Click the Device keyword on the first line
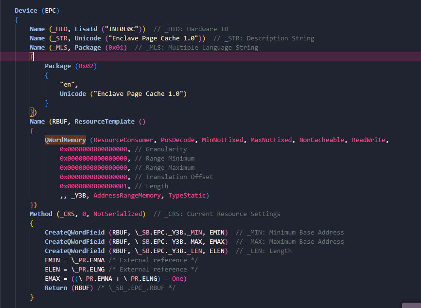This screenshot has height=308, width=421. [x=26, y=11]
